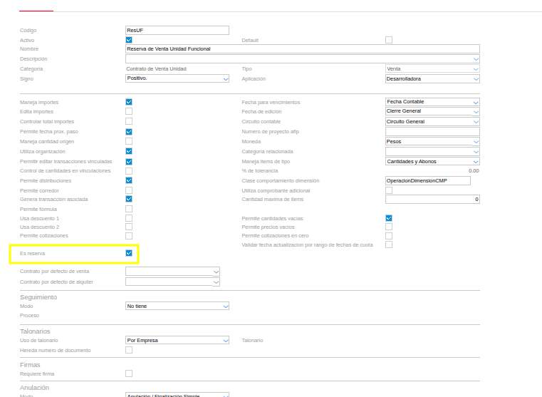Open the Tipo dropdown showing Venta

click(x=432, y=69)
